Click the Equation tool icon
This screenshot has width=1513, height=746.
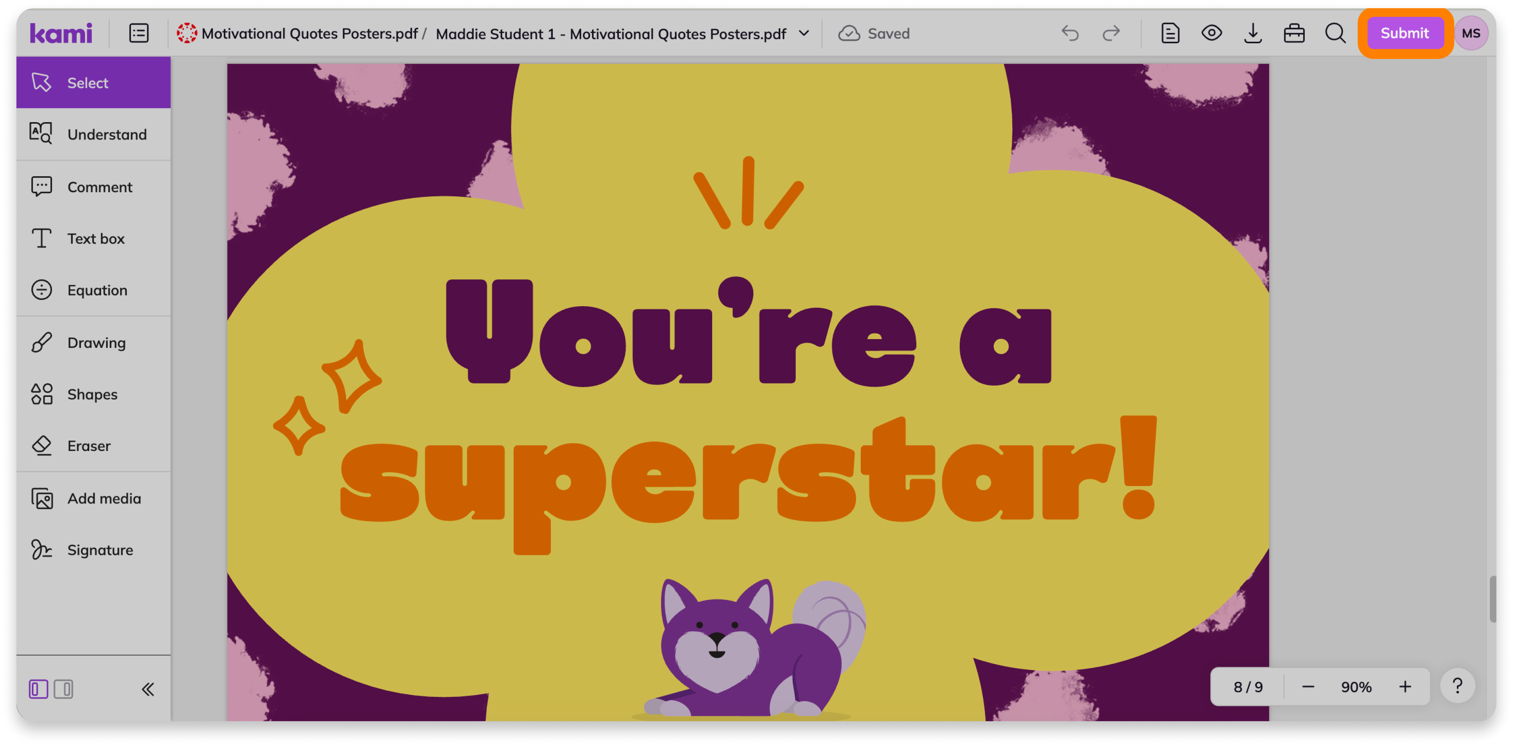(42, 290)
